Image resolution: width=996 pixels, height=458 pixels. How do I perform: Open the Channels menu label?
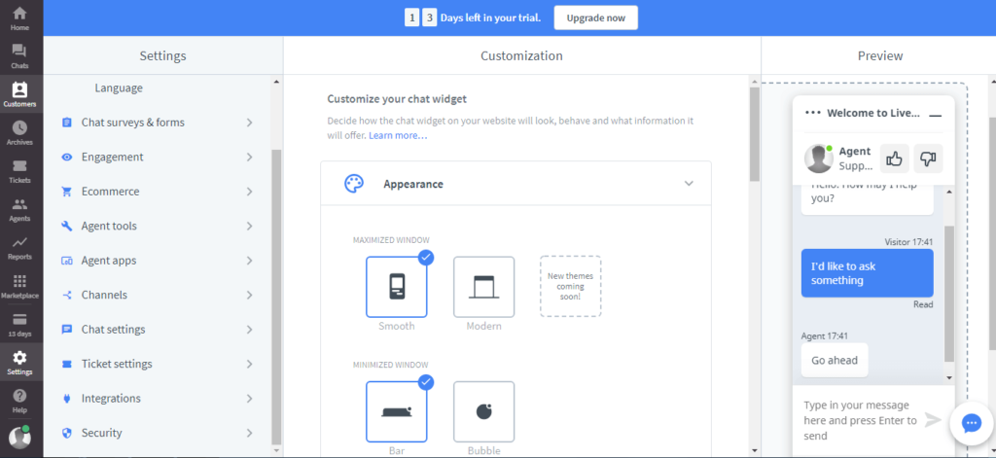104,295
